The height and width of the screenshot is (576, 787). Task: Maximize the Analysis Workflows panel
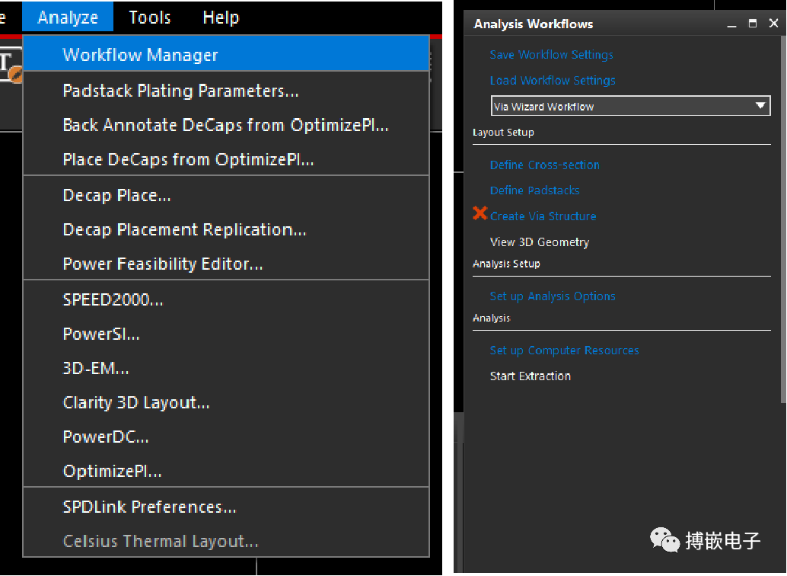click(752, 24)
